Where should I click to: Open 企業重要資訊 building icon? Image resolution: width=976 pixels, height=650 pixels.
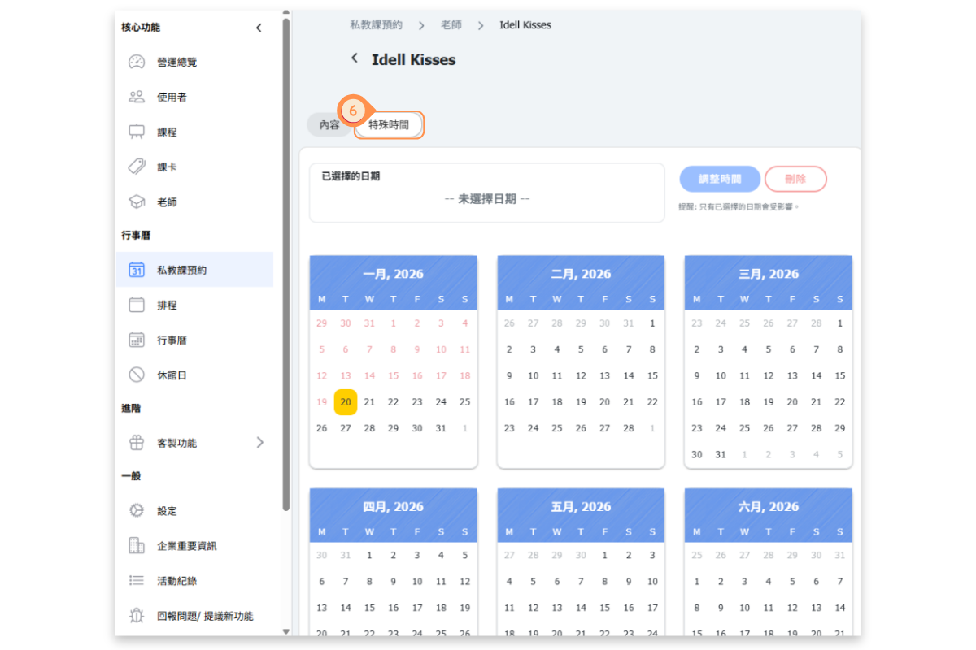[137, 546]
